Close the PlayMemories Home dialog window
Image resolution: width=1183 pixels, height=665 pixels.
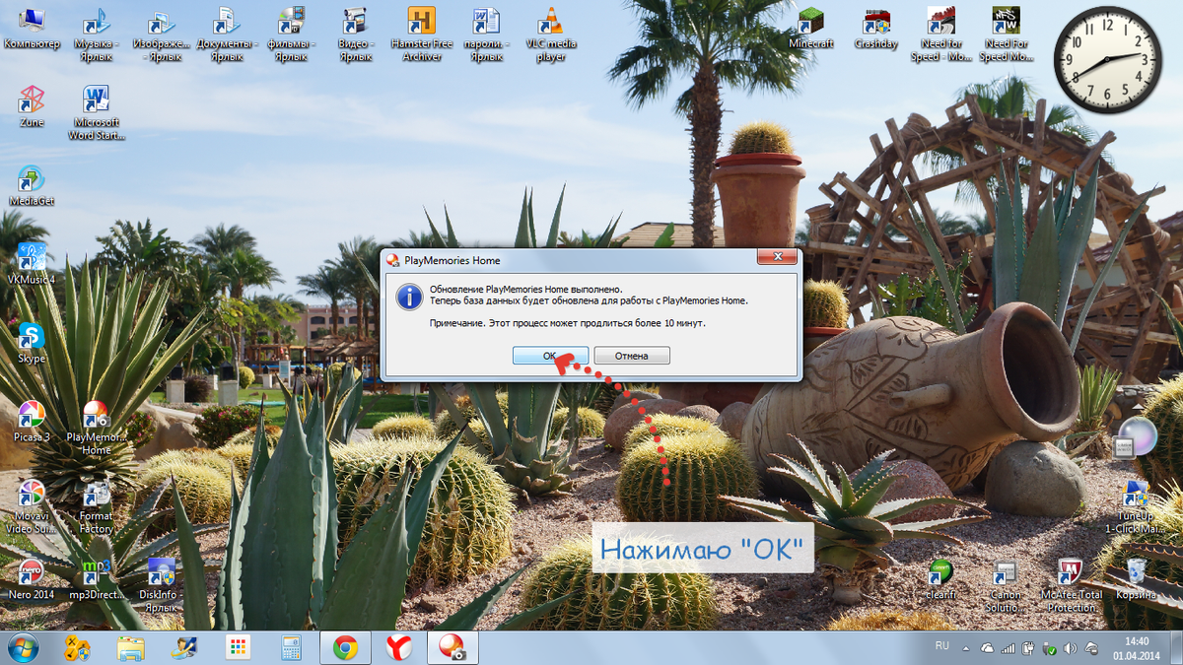tap(776, 259)
